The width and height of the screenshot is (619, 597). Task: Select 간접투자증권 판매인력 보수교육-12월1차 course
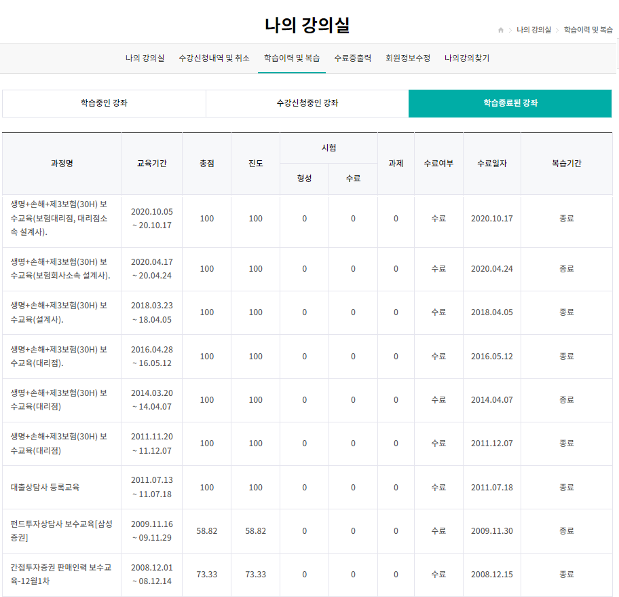click(x=61, y=575)
